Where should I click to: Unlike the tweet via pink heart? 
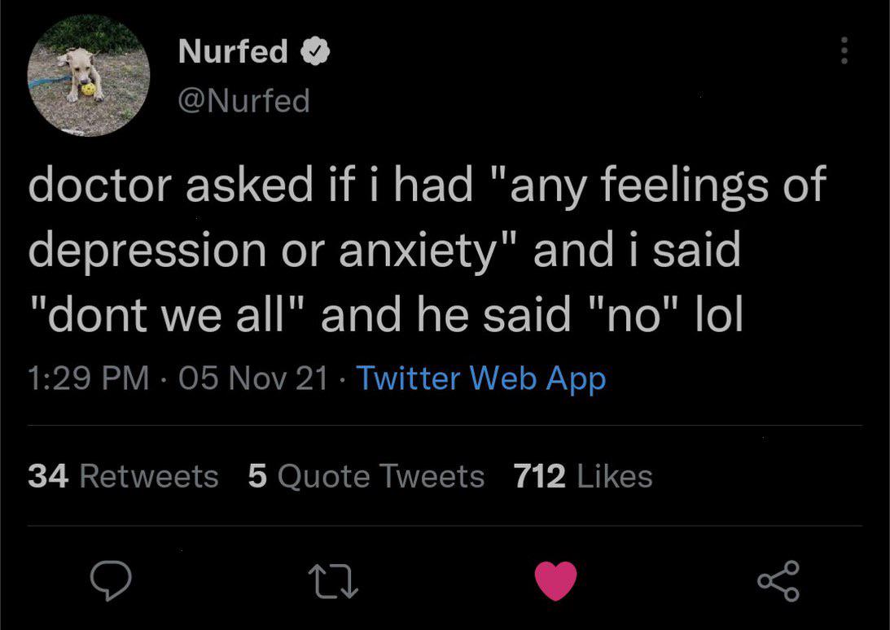pyautogui.click(x=555, y=580)
